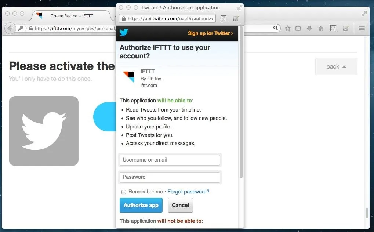Click 'Update your profile.' permission text

click(x=149, y=127)
